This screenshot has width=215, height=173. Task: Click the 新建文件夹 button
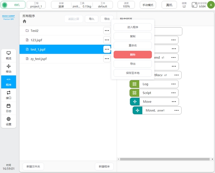pyautogui.click(x=33, y=167)
